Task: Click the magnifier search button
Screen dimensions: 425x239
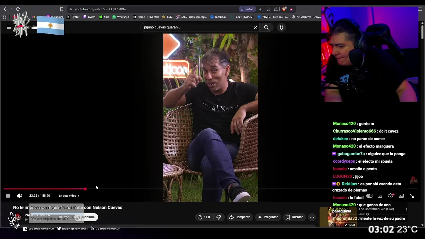Action: tap(266, 27)
